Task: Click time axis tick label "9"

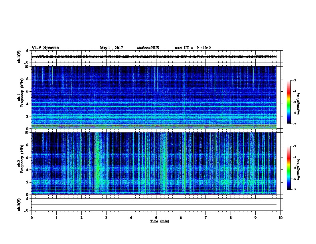Action: [255, 218]
